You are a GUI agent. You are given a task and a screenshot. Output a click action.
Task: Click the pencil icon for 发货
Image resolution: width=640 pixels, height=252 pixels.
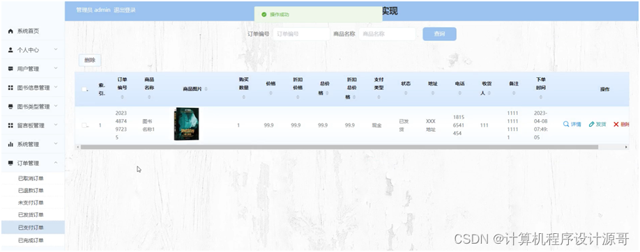click(591, 125)
